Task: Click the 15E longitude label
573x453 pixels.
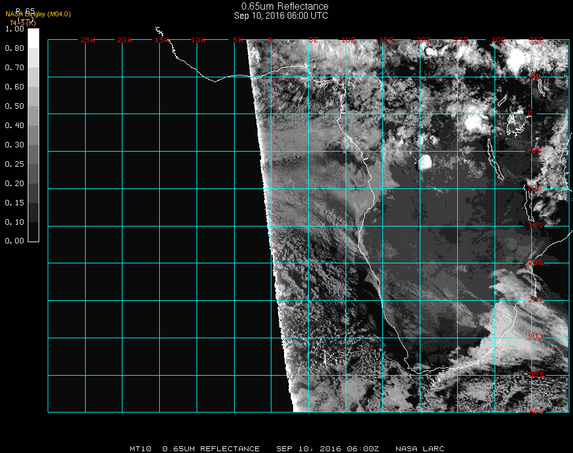Action: [387, 40]
